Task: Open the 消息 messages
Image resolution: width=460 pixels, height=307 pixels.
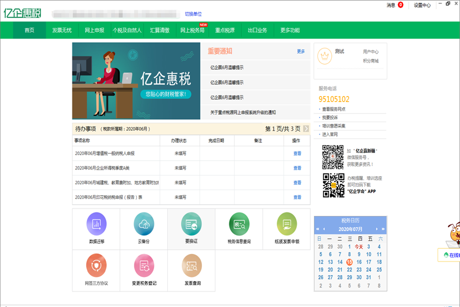Action: click(391, 5)
